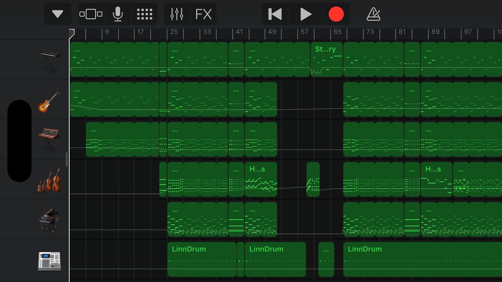The height and width of the screenshot is (282, 502).
Task: Select the electric guitar track icon
Action: 49,101
